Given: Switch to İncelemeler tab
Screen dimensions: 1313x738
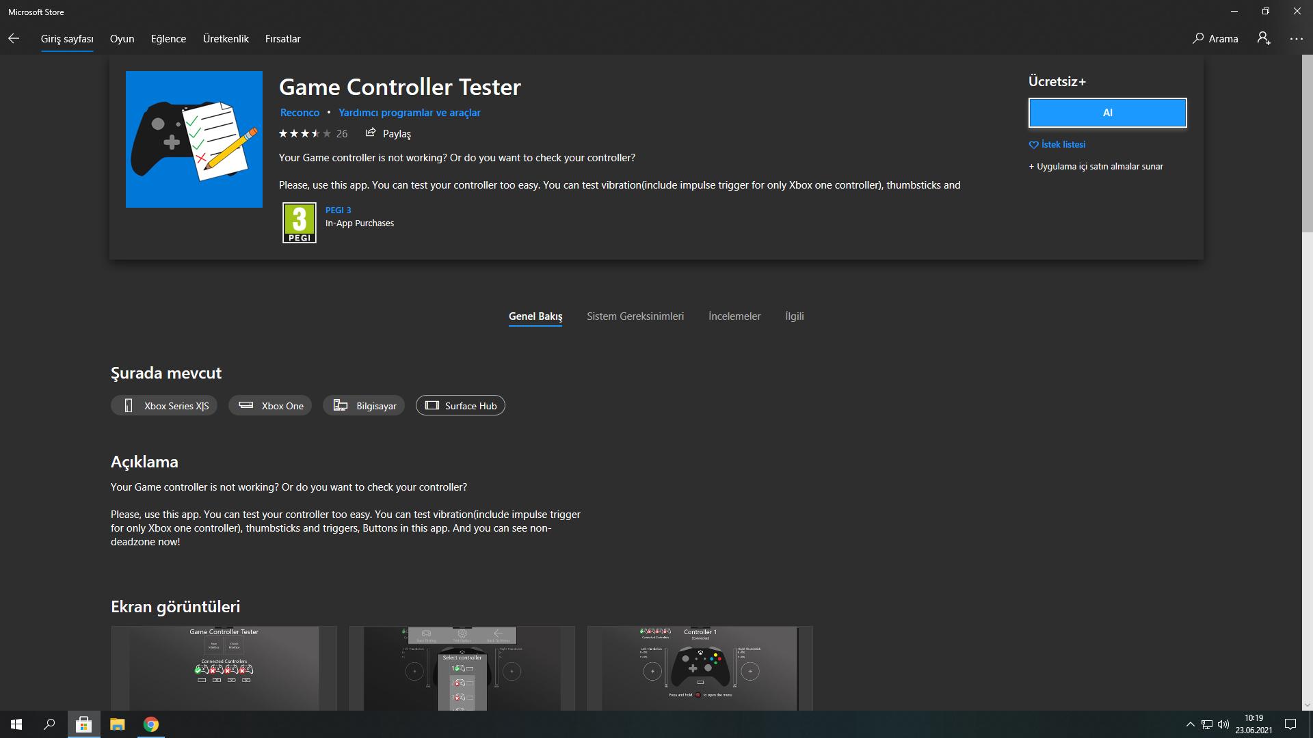Looking at the screenshot, I should point(734,316).
